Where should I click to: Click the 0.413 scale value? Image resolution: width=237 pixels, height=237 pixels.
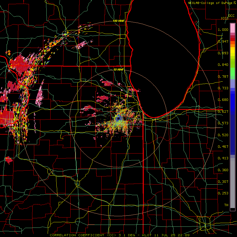pyautogui.click(x=223, y=158)
